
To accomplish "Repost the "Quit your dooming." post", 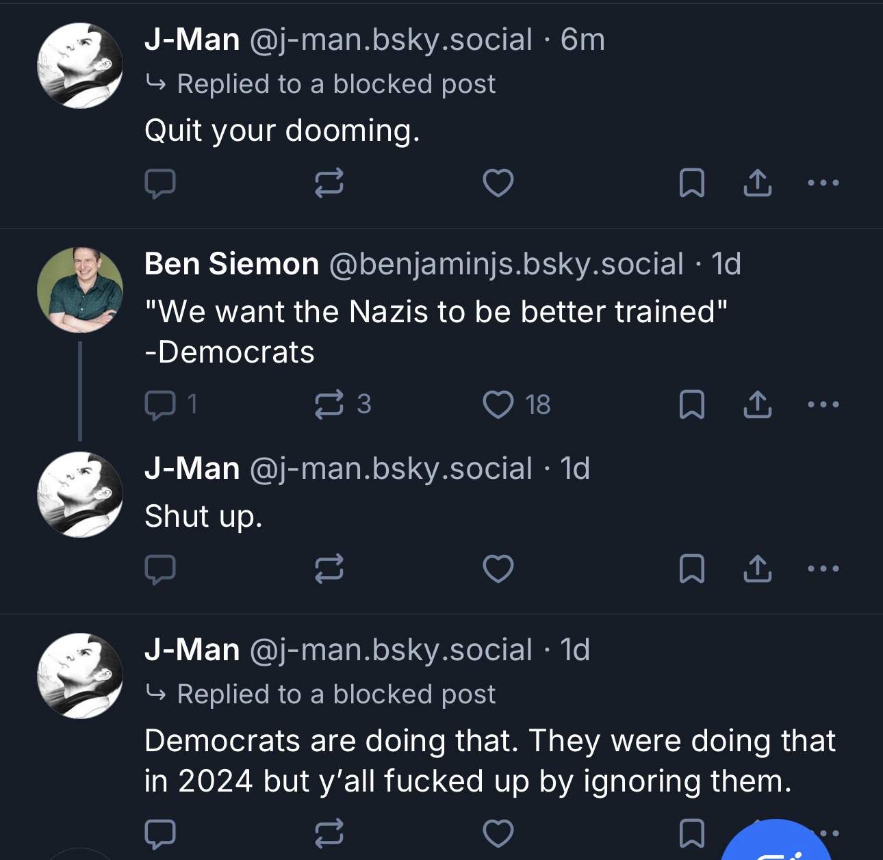I will [x=329, y=183].
